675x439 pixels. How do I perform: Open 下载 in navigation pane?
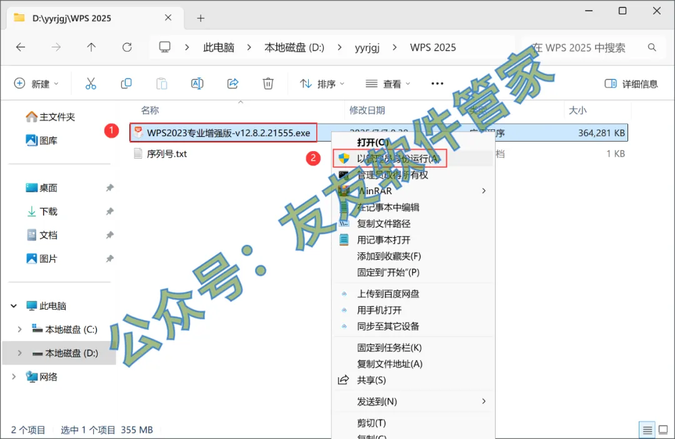pos(42,212)
